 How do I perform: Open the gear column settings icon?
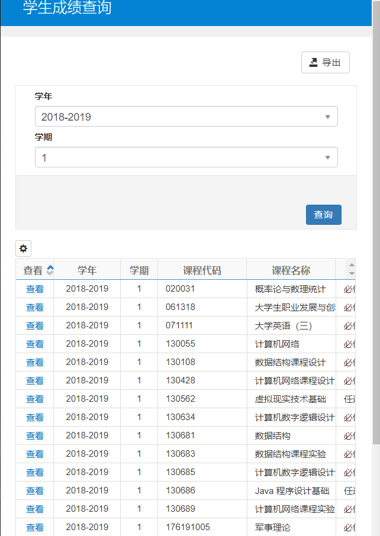point(23,248)
